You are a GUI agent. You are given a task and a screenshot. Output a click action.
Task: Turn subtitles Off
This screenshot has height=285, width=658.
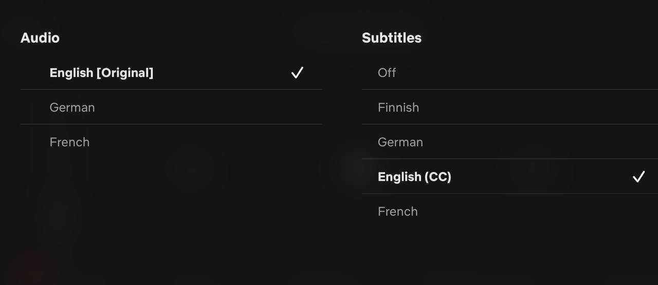tap(387, 73)
